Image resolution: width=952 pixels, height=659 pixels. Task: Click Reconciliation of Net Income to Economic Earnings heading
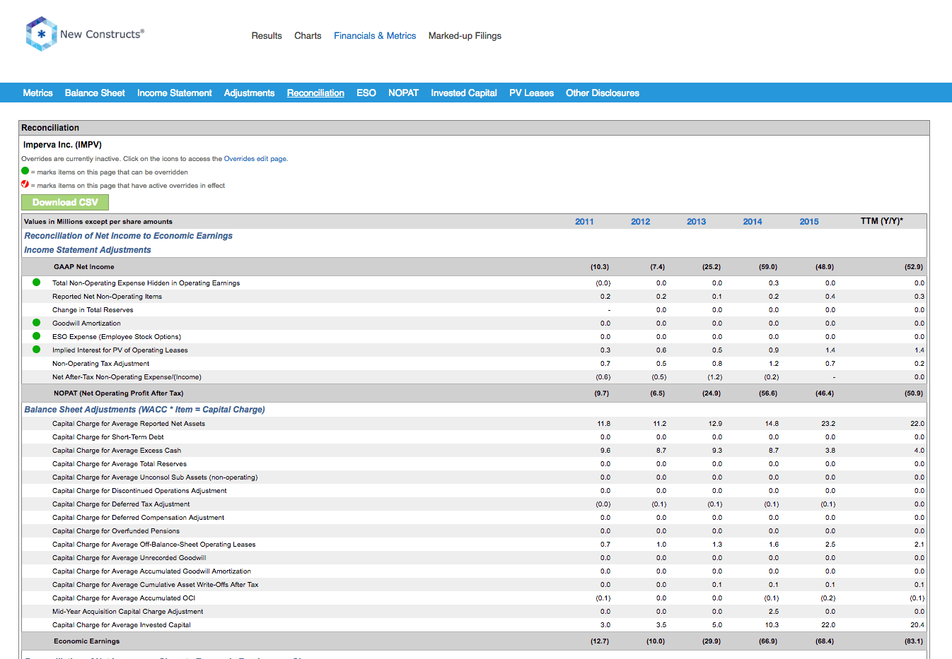pos(128,236)
